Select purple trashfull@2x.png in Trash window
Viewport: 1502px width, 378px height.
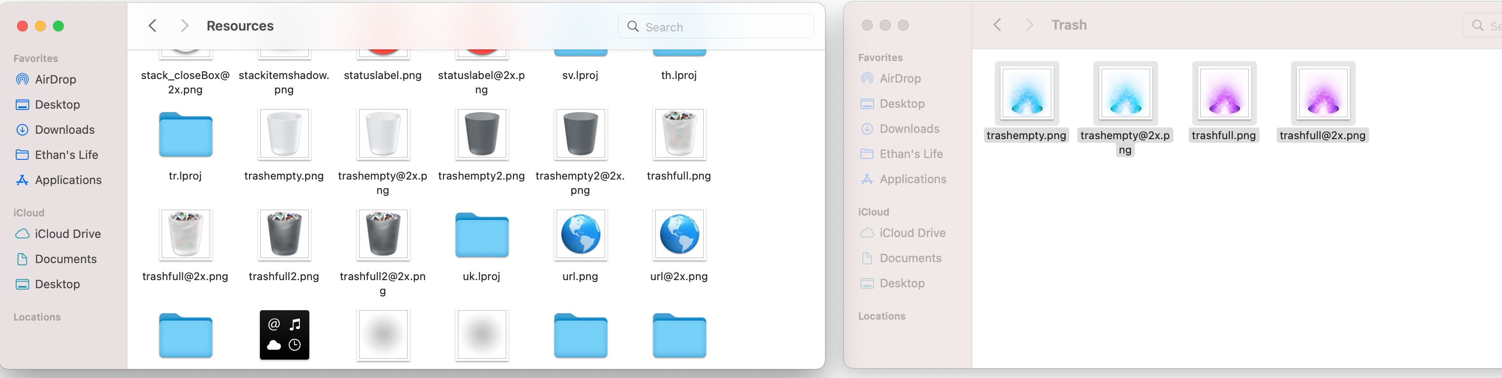(1323, 93)
